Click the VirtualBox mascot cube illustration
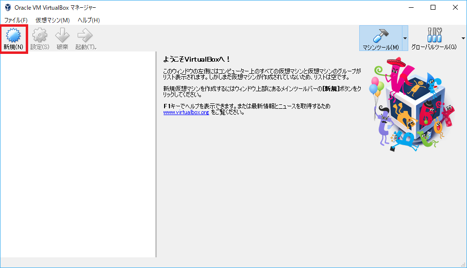467x268 pixels. click(412, 104)
